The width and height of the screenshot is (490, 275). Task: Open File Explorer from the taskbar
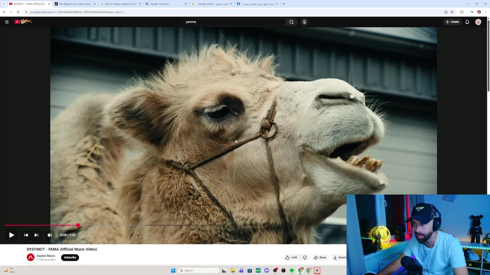pyautogui.click(x=232, y=270)
